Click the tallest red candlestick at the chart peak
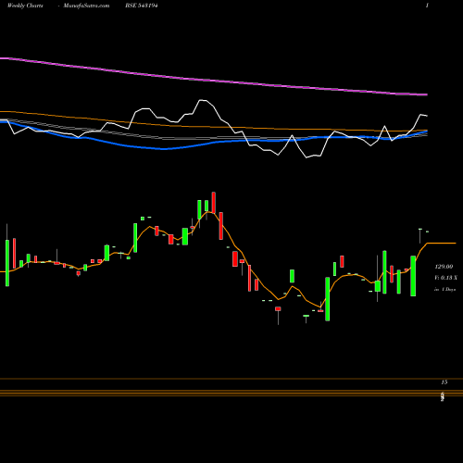 pos(214,203)
